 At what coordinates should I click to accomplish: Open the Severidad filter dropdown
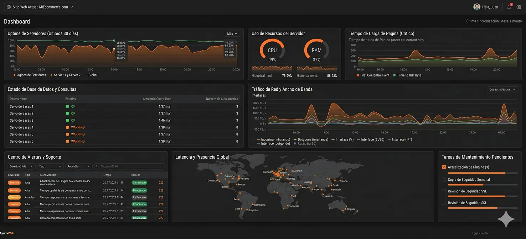click(21, 166)
